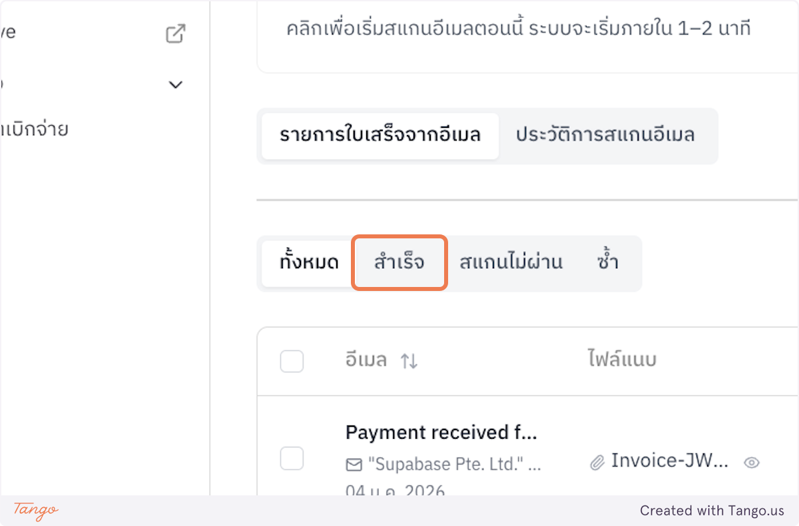The height and width of the screenshot is (526, 799).
Task: Select the สำเร็จ filter
Action: pos(399,263)
